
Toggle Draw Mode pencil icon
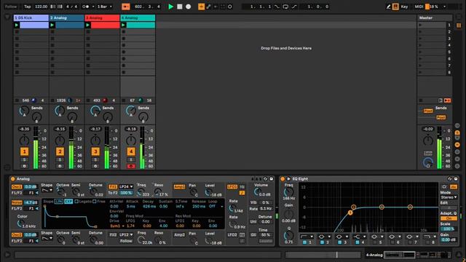388,7
